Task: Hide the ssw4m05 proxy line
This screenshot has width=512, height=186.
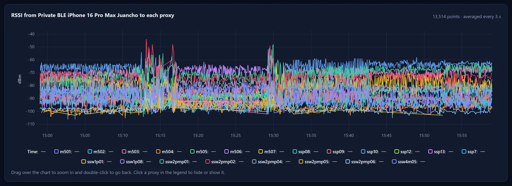Action: [408, 162]
